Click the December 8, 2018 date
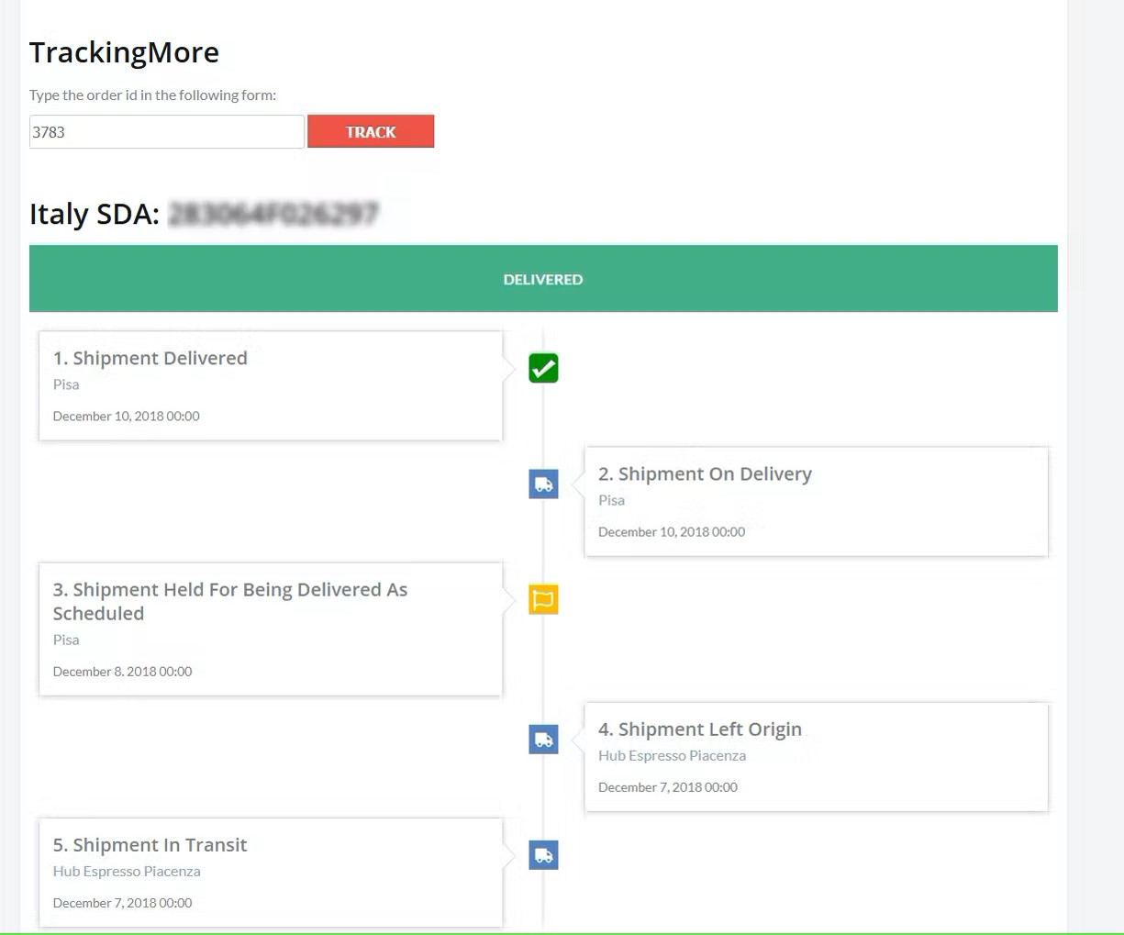This screenshot has width=1124, height=935. coord(123,671)
